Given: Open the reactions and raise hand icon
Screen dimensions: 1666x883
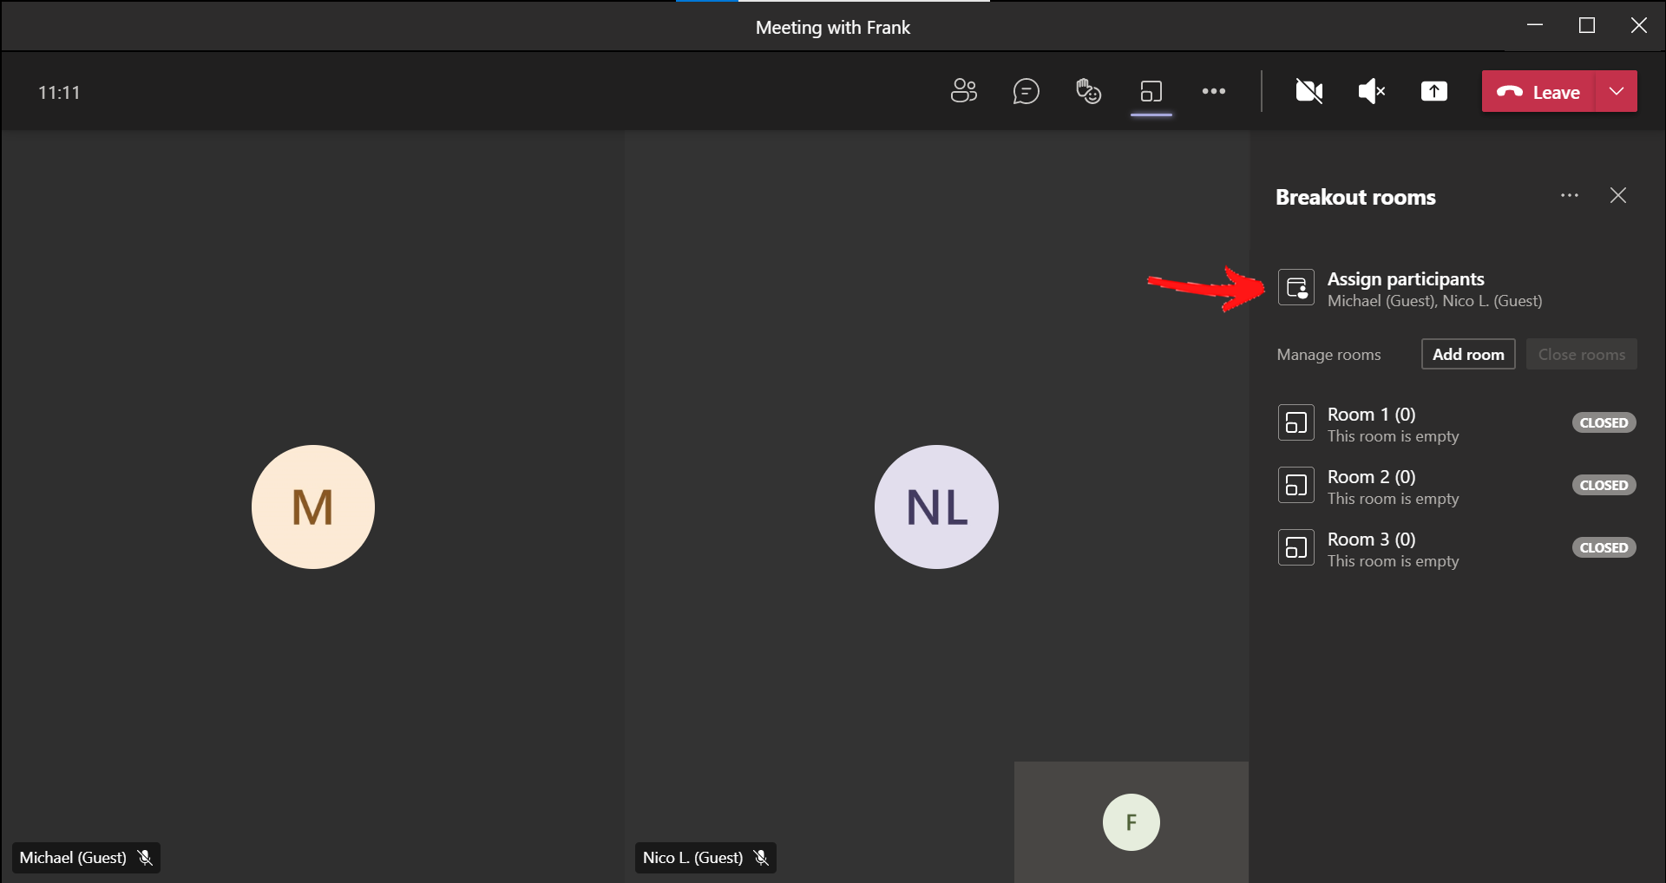Looking at the screenshot, I should pos(1088,91).
